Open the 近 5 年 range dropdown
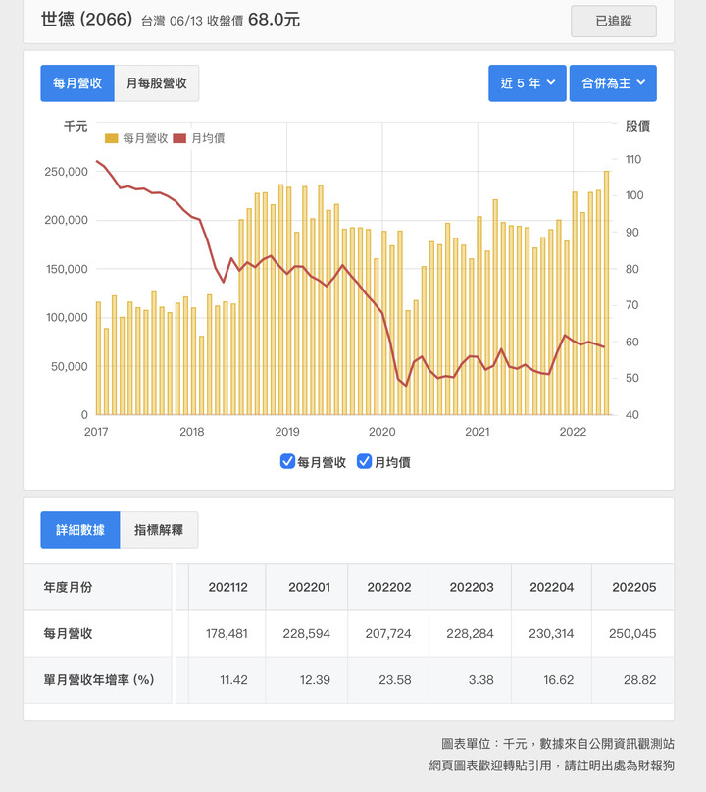This screenshot has height=792, width=706. click(x=528, y=83)
